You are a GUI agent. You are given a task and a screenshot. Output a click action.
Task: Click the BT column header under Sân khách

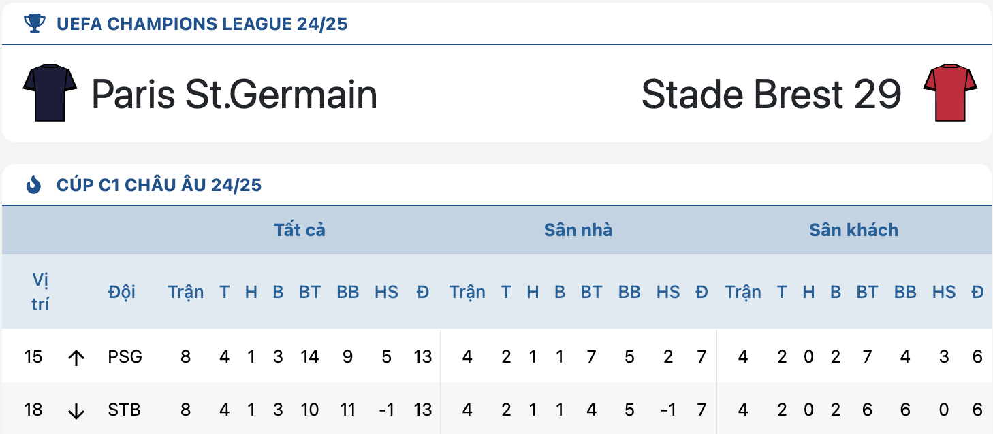pos(867,292)
